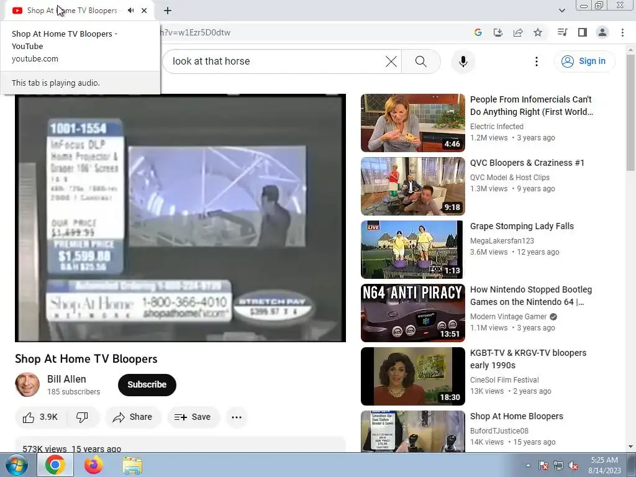This screenshot has width=636, height=477.
Task: Open QVC Bloopers & Craziness #1 thumbnail
Action: tap(413, 186)
